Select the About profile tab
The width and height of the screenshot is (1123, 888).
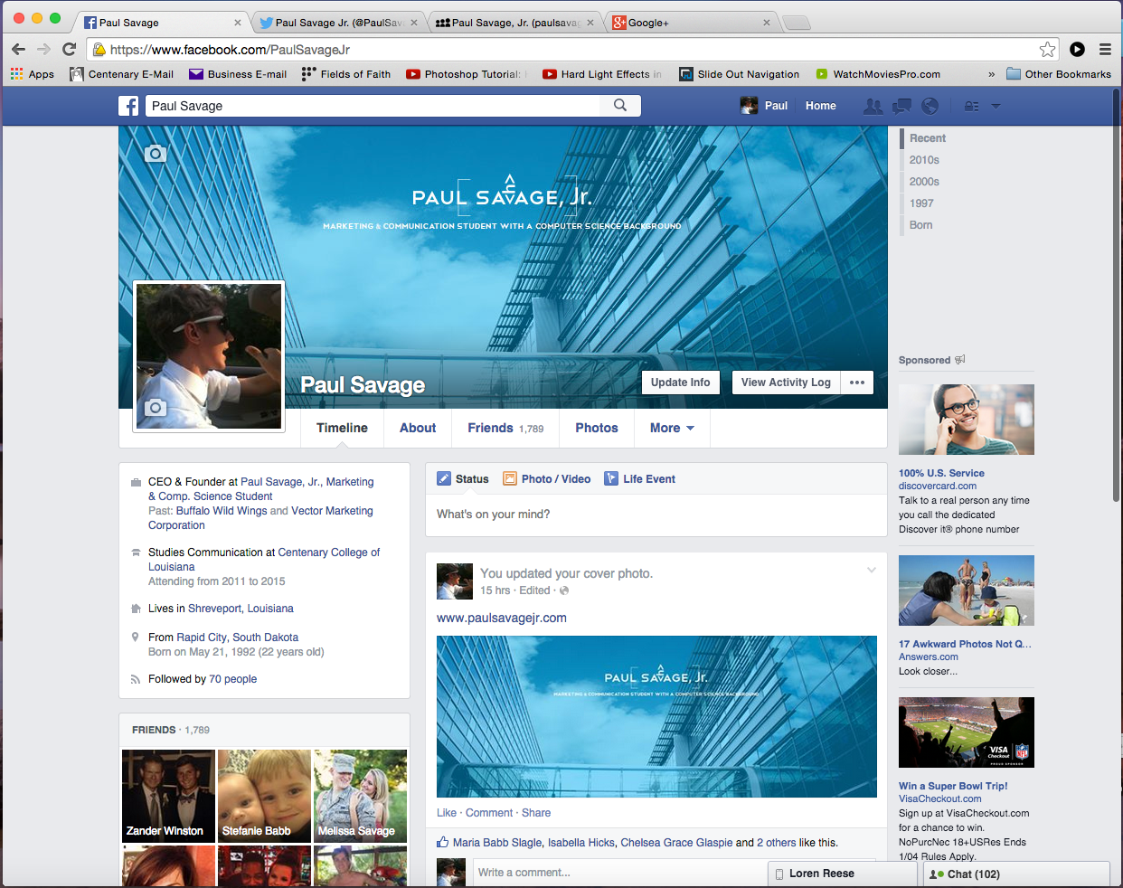click(418, 428)
